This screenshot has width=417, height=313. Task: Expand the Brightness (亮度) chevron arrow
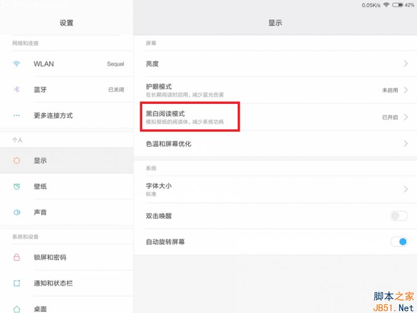(406, 64)
